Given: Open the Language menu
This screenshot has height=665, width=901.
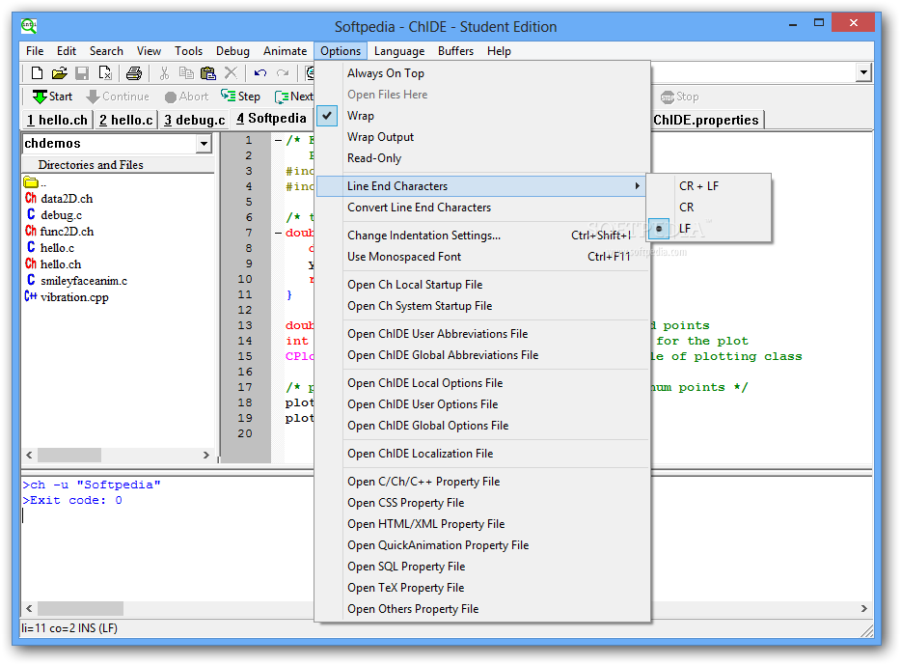Looking at the screenshot, I should pos(399,51).
